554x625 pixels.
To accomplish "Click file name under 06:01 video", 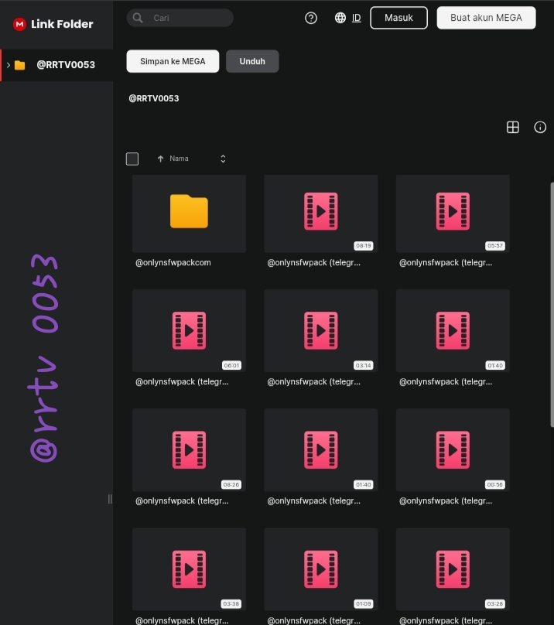I will pos(182,382).
